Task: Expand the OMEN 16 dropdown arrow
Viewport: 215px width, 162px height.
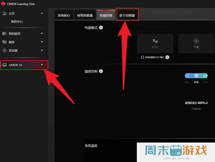Action: [x=42, y=65]
